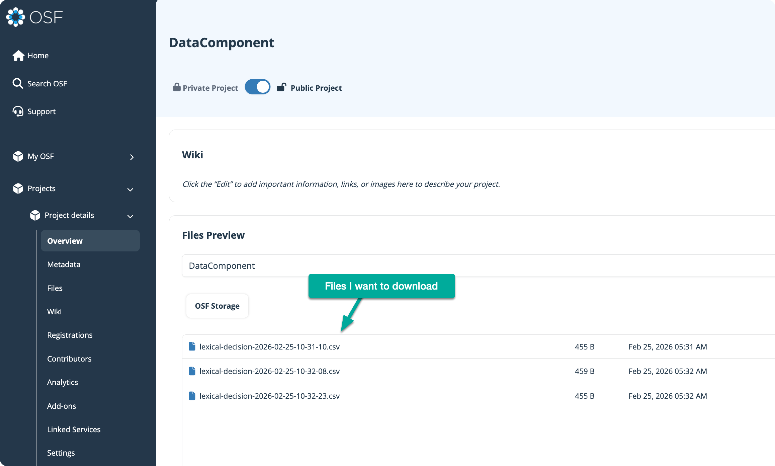Click the OSF Storage button
The height and width of the screenshot is (466, 775).
[217, 306]
